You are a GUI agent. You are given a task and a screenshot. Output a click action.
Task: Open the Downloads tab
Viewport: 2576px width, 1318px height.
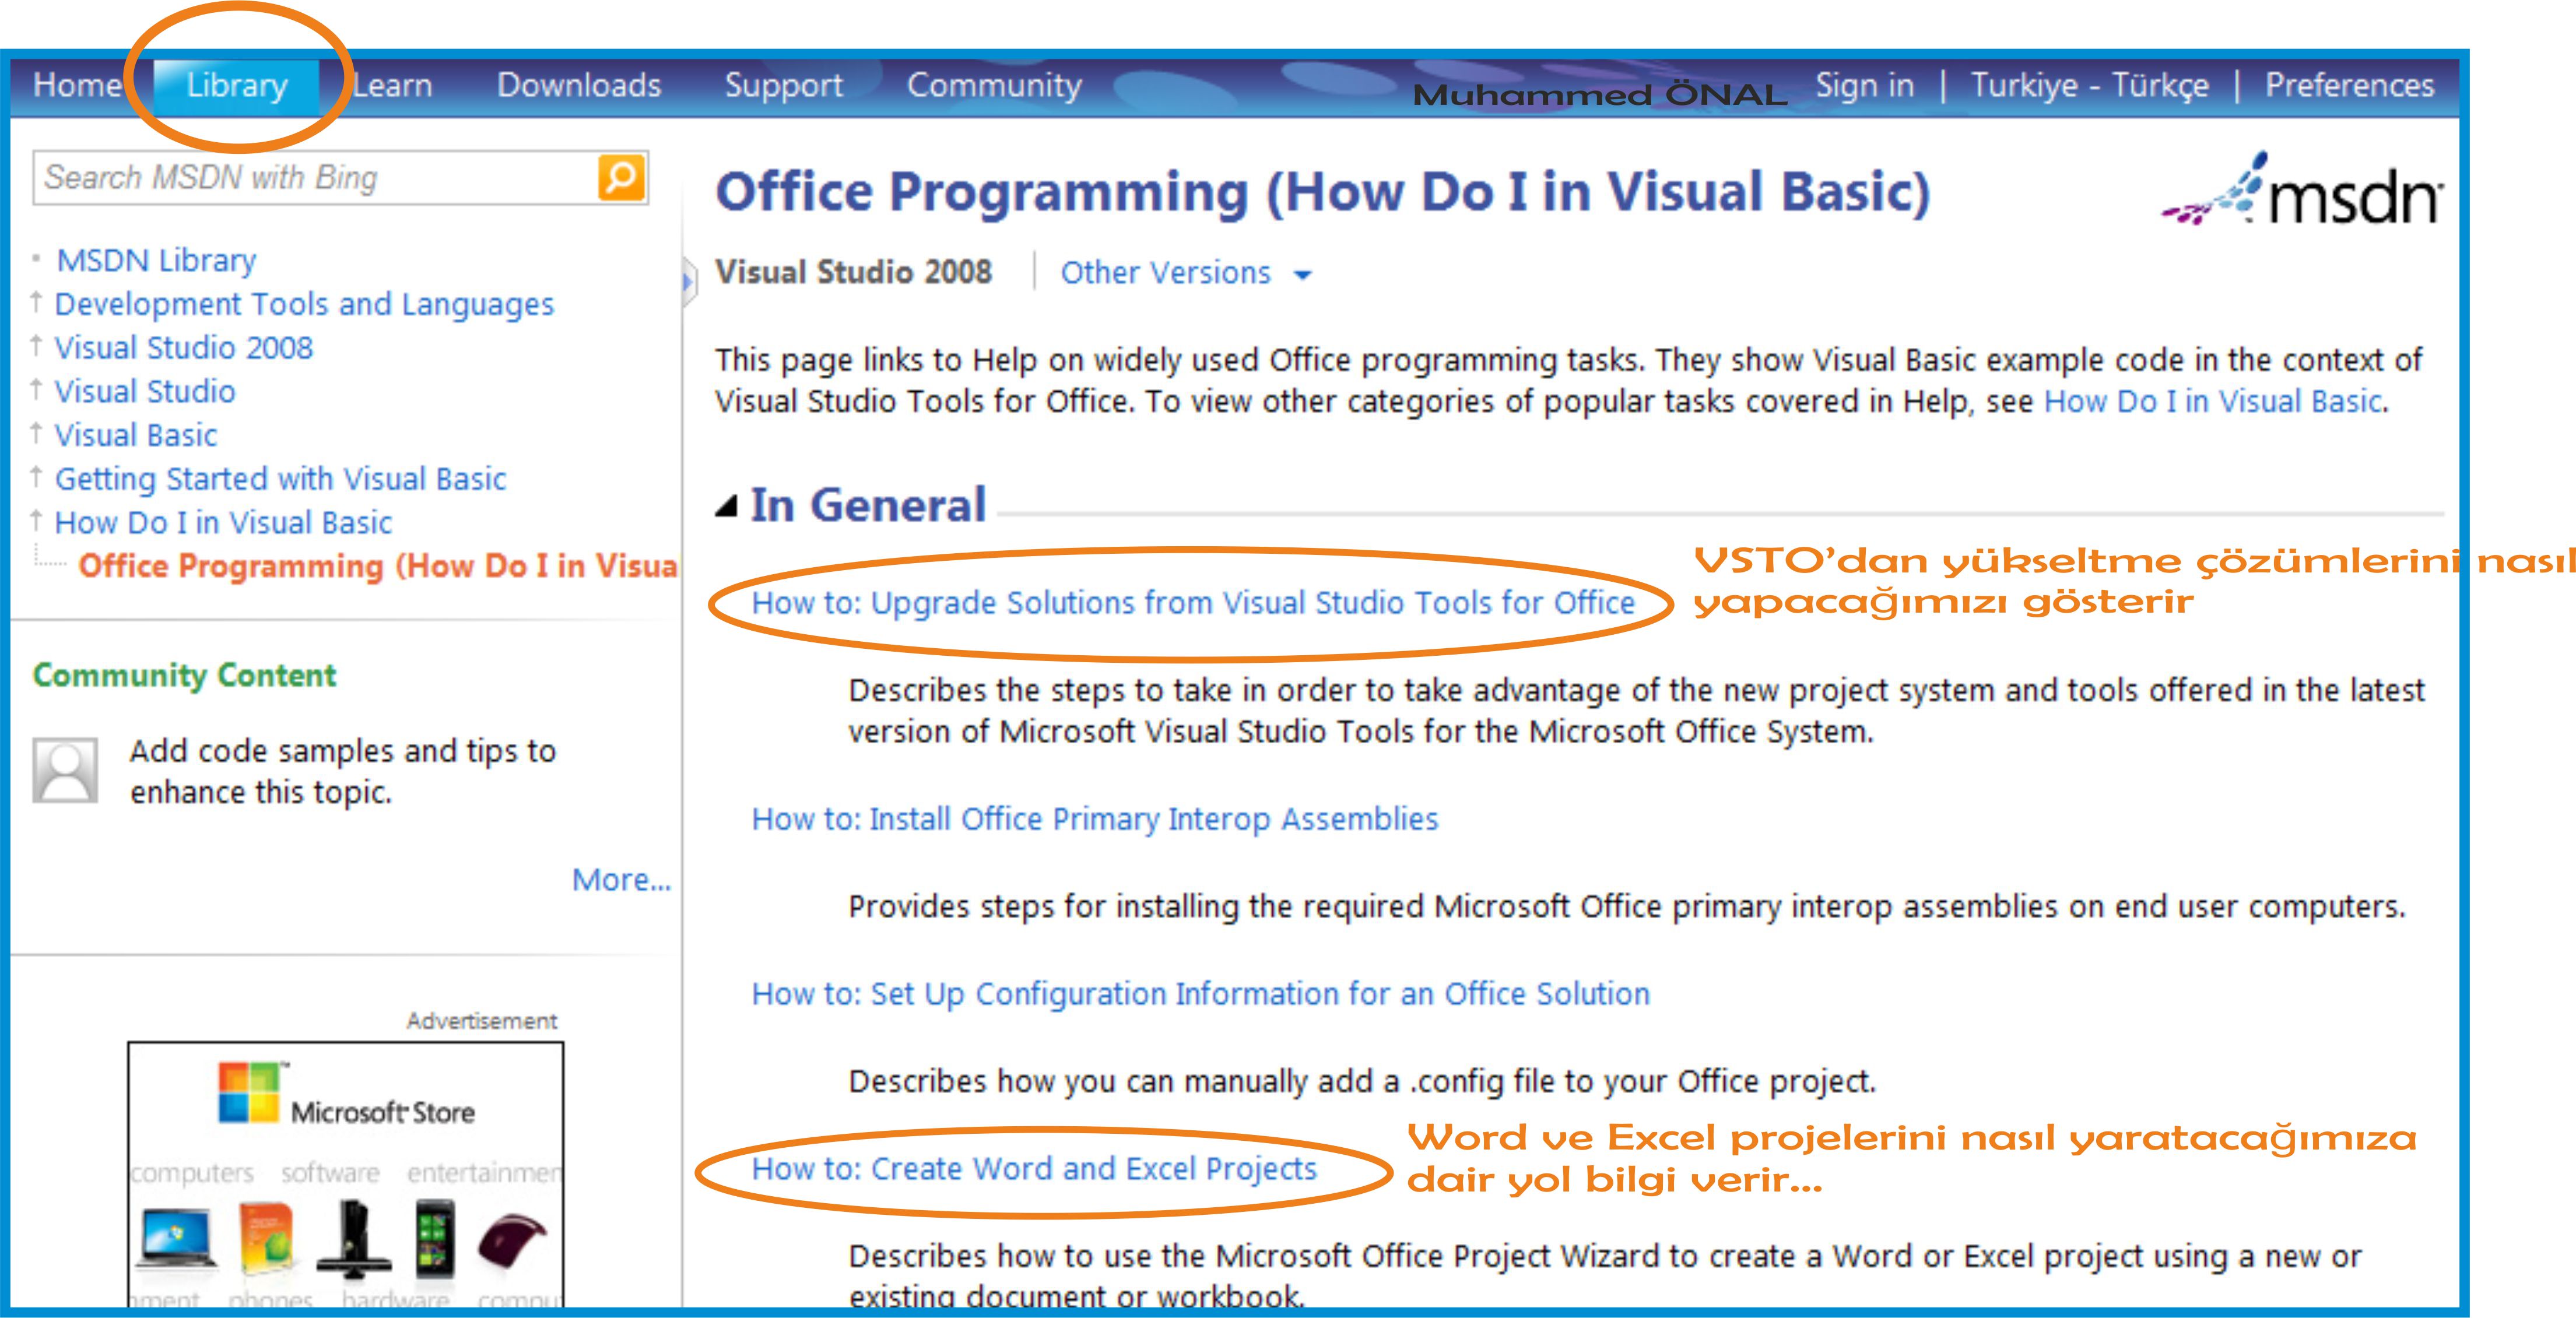click(579, 86)
